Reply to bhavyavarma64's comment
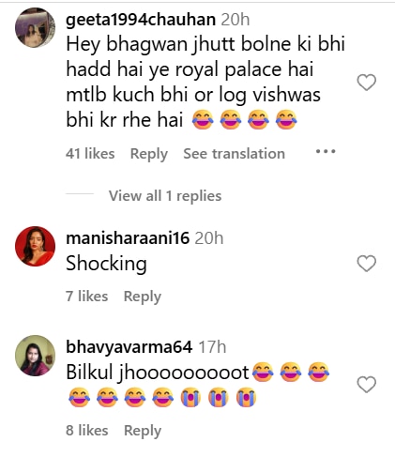395x457 pixels. (x=143, y=431)
